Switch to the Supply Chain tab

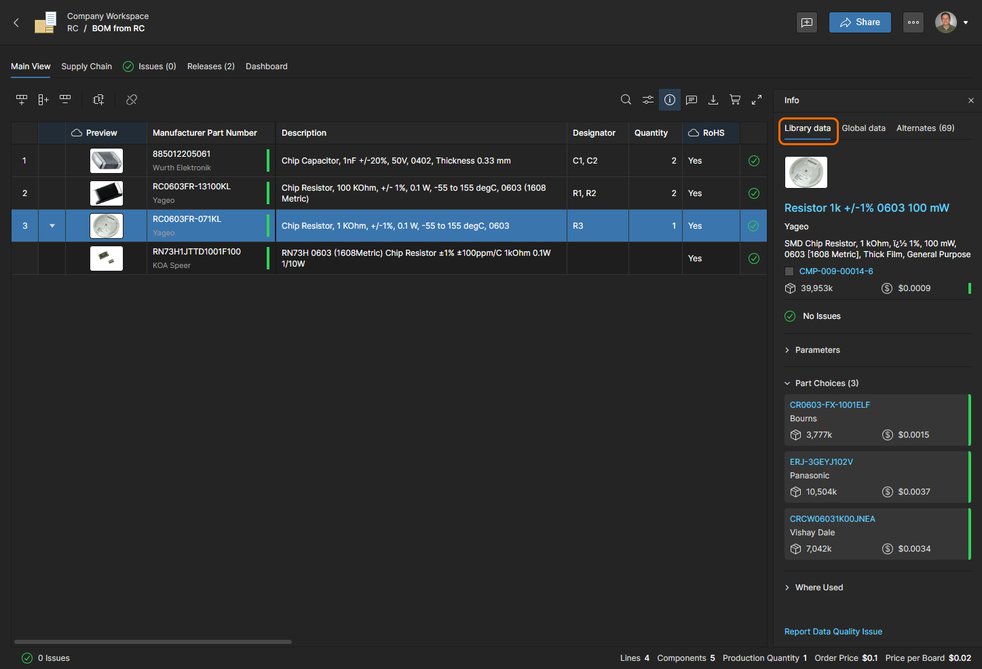[86, 66]
